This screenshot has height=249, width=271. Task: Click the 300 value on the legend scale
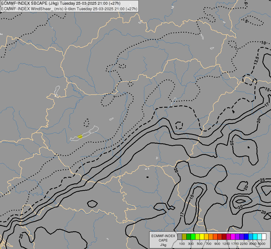[x=191, y=244]
